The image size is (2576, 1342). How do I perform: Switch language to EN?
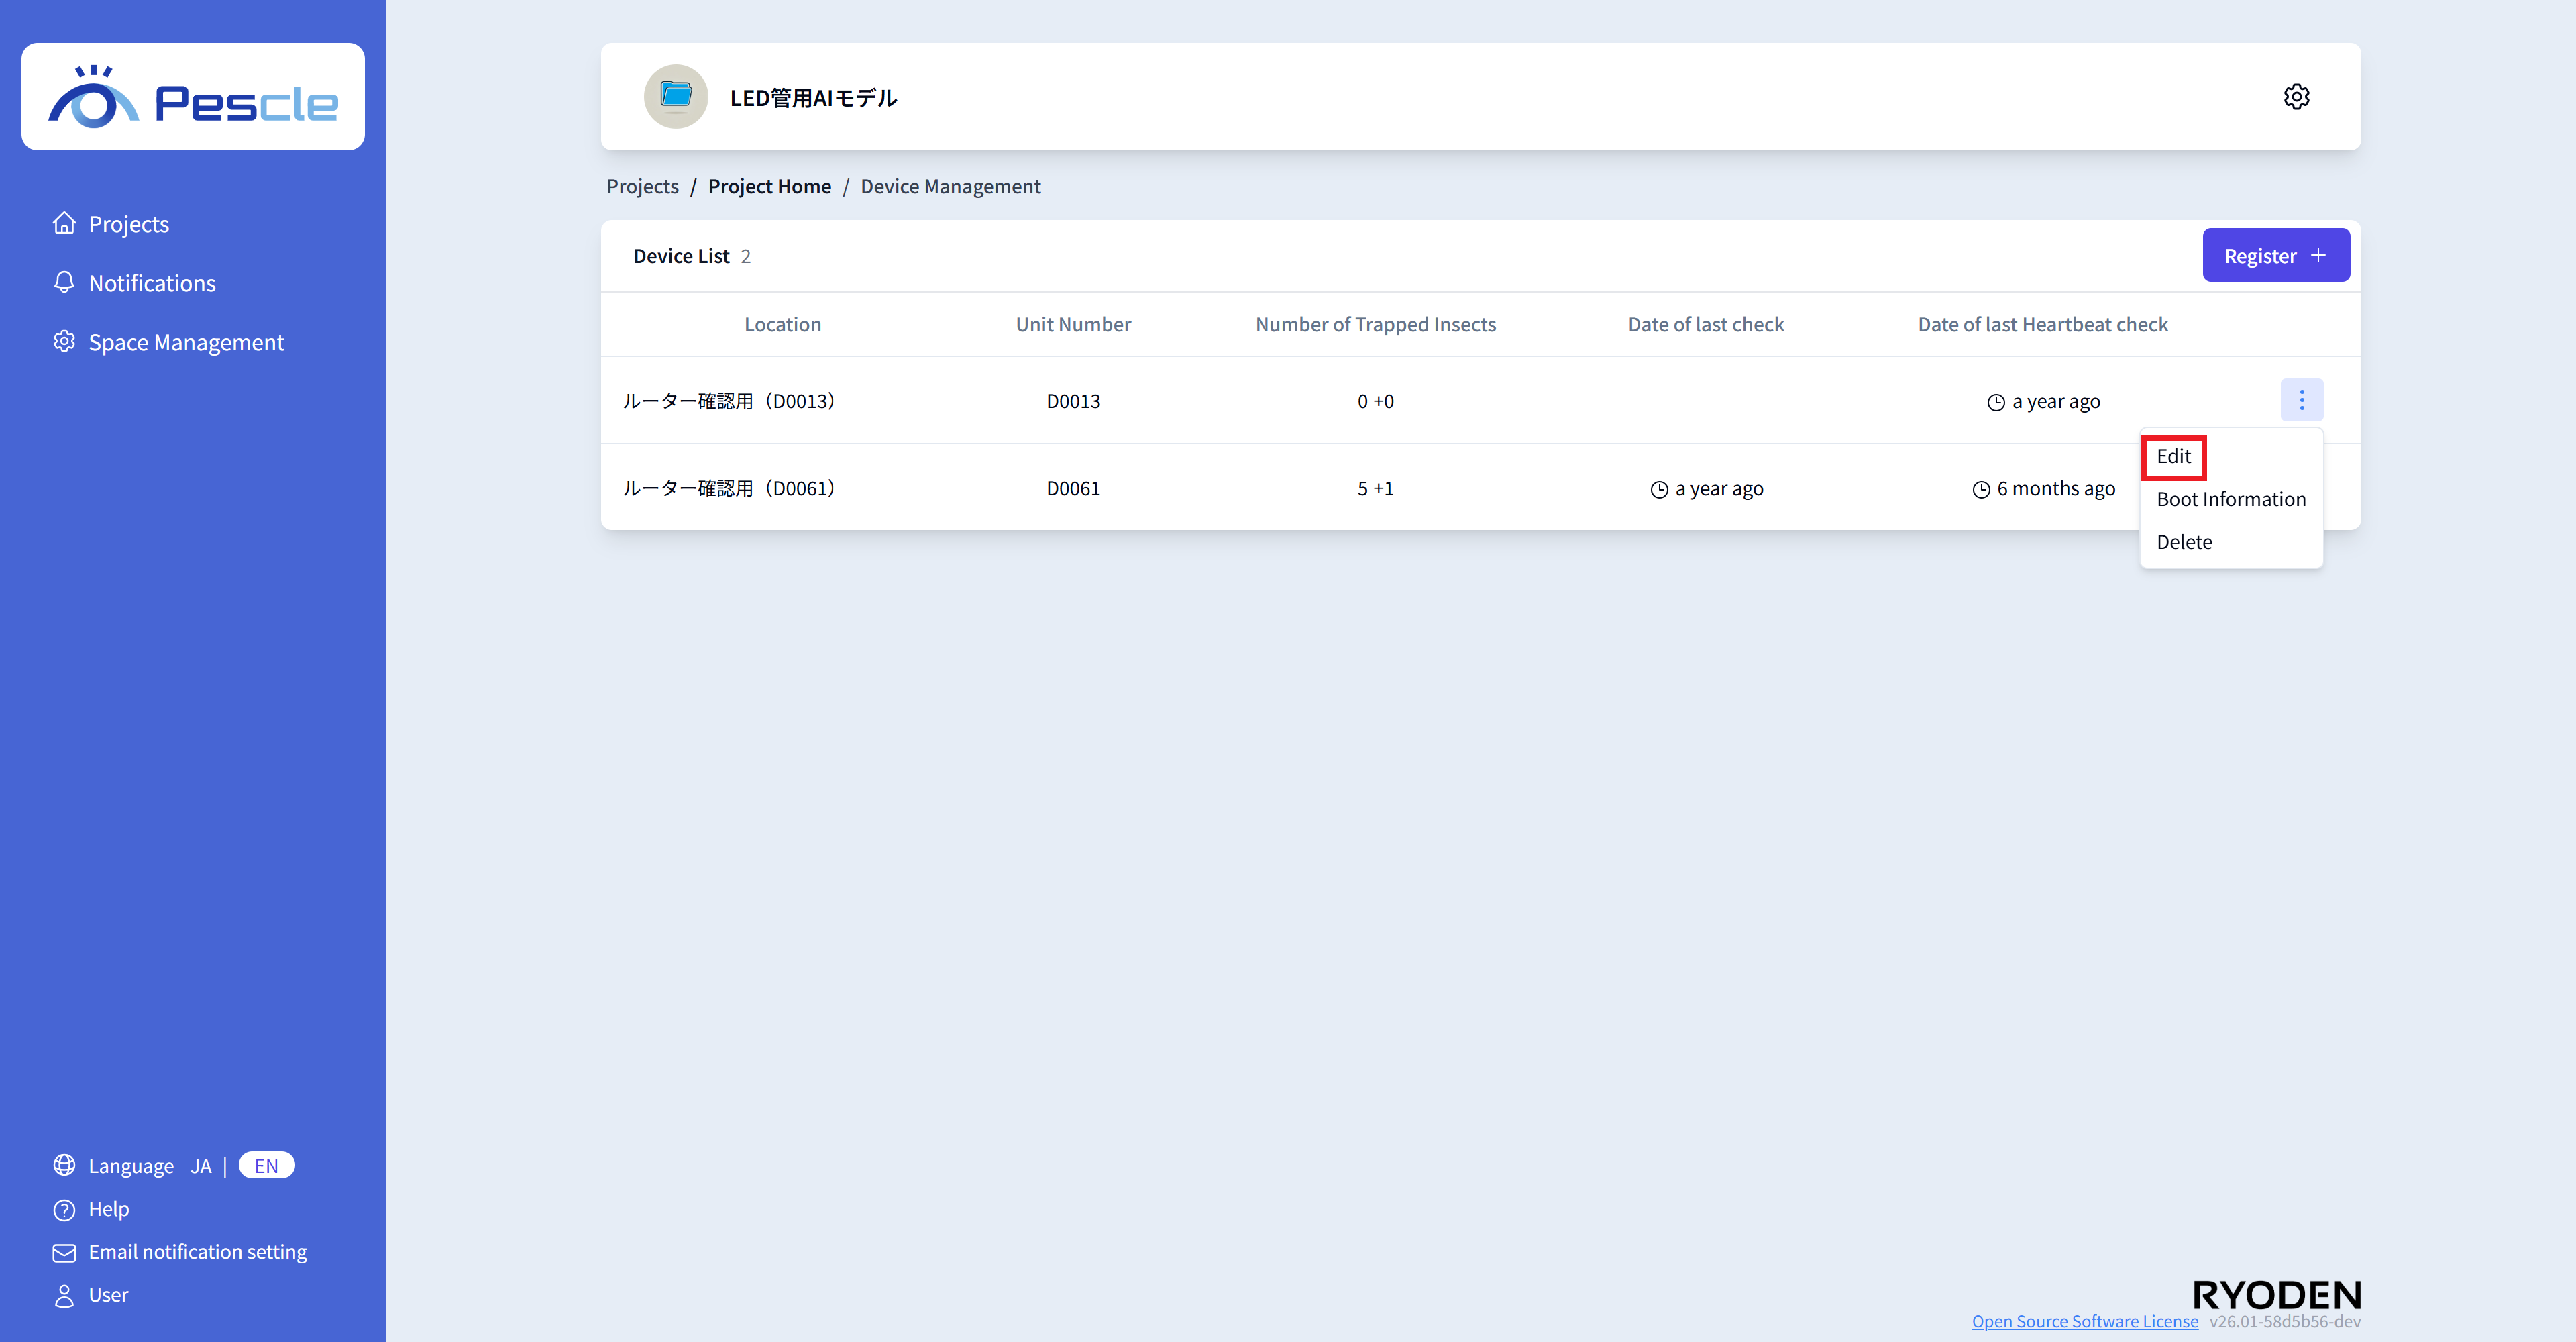(x=266, y=1166)
